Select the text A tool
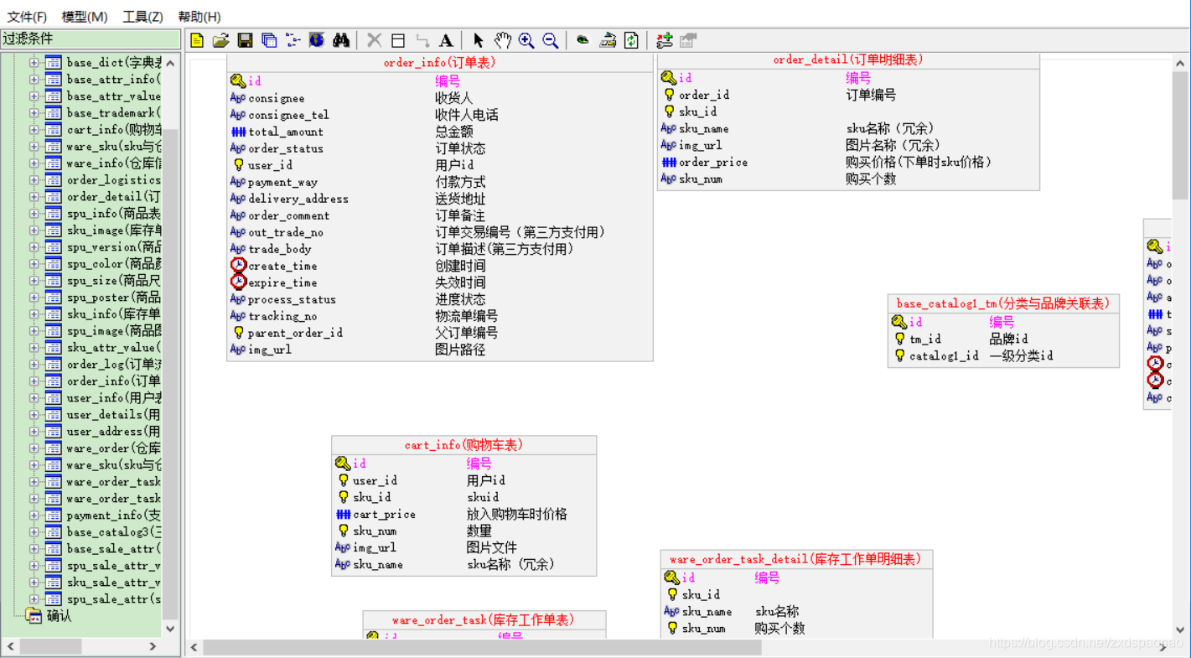1191x658 pixels. [446, 40]
